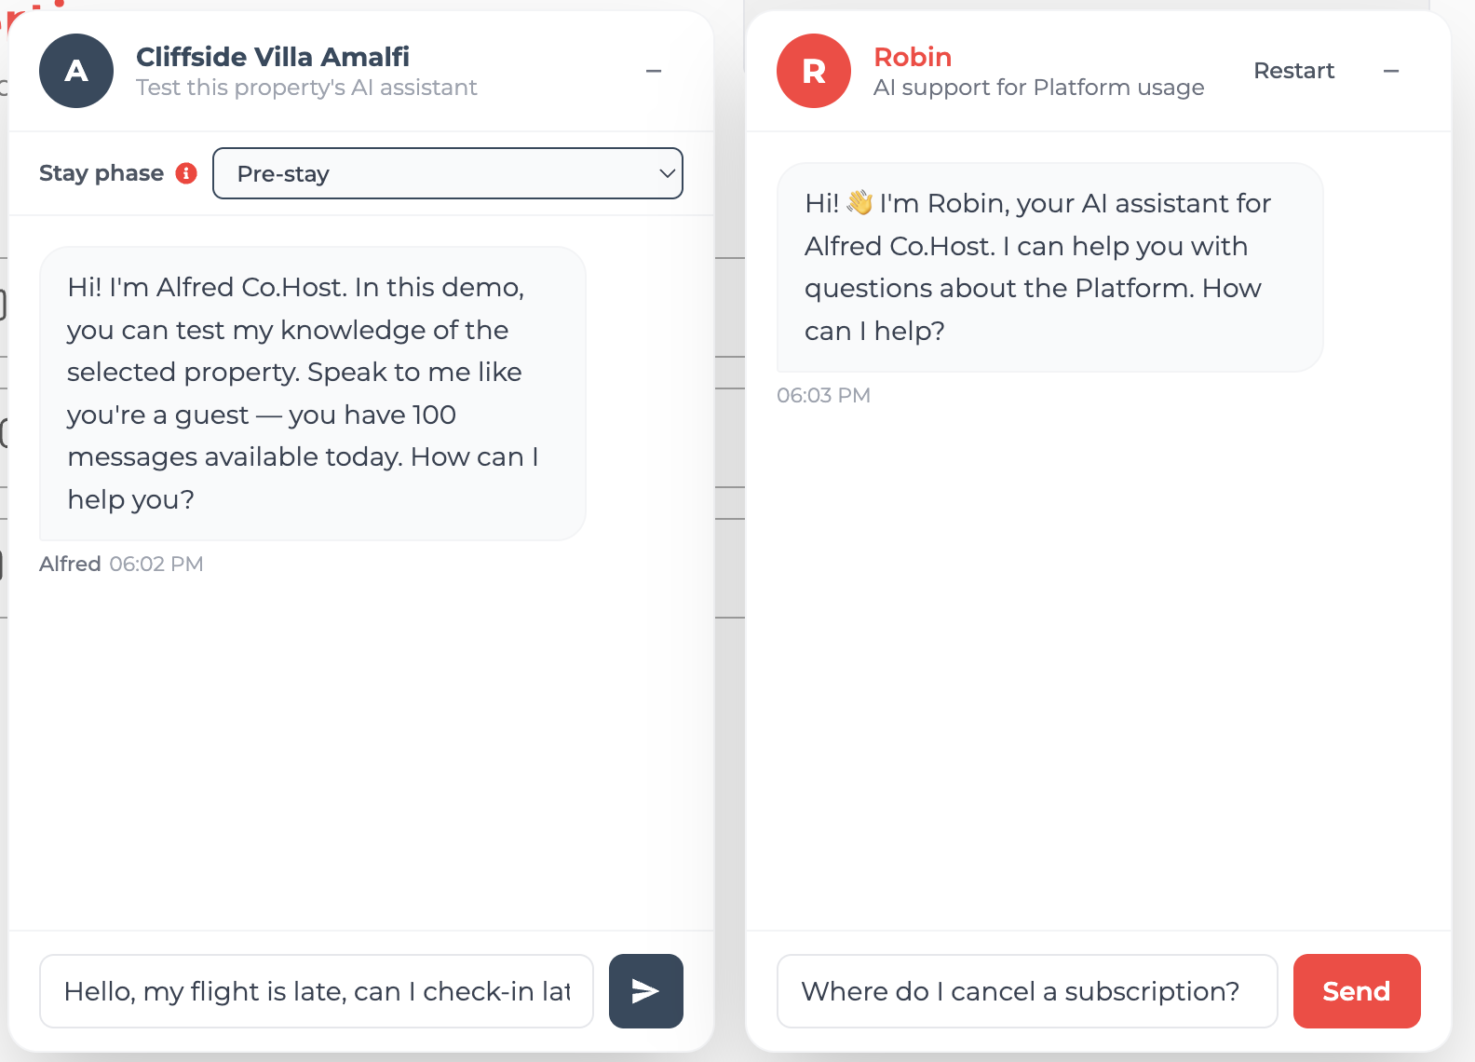The image size is (1475, 1062).
Task: Click Robin's greeting message bubble
Action: pos(1049,267)
